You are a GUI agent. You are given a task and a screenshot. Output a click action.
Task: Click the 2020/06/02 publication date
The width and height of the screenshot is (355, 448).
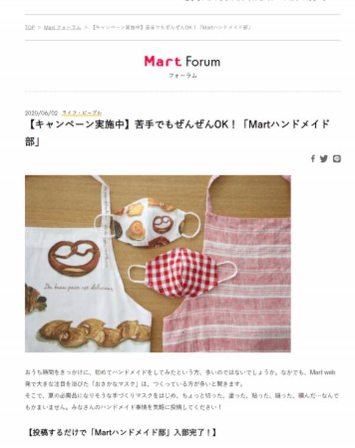click(x=41, y=113)
